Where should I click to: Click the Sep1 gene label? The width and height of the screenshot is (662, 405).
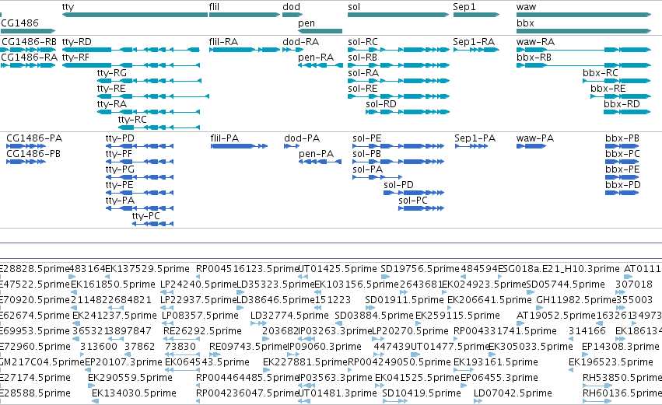coord(464,7)
